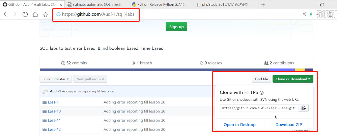Switch to the GitHub Audi-1/sqli-labs tab
The image size is (337, 136).
(32, 4)
